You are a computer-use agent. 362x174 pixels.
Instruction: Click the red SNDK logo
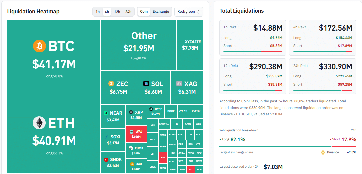tap(106, 159)
